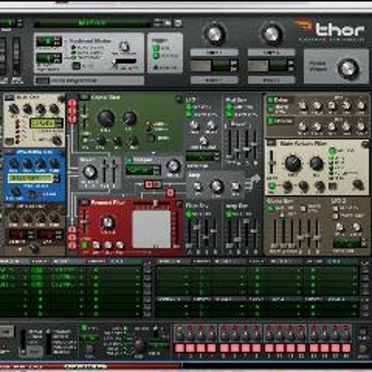
Task: Open the Comb Filter type selector arrow
Action: click(x=84, y=97)
